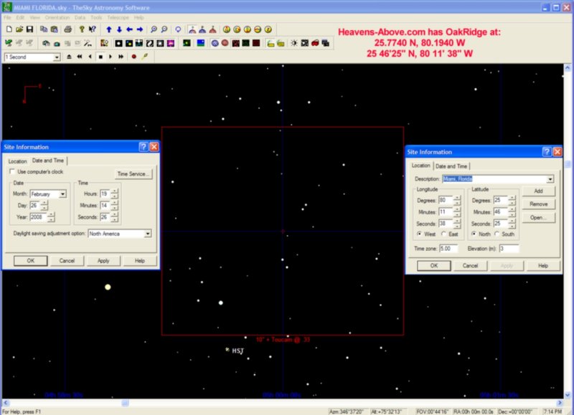Click the green telescope link icon
The width and height of the screenshot is (574, 415).
click(x=9, y=43)
